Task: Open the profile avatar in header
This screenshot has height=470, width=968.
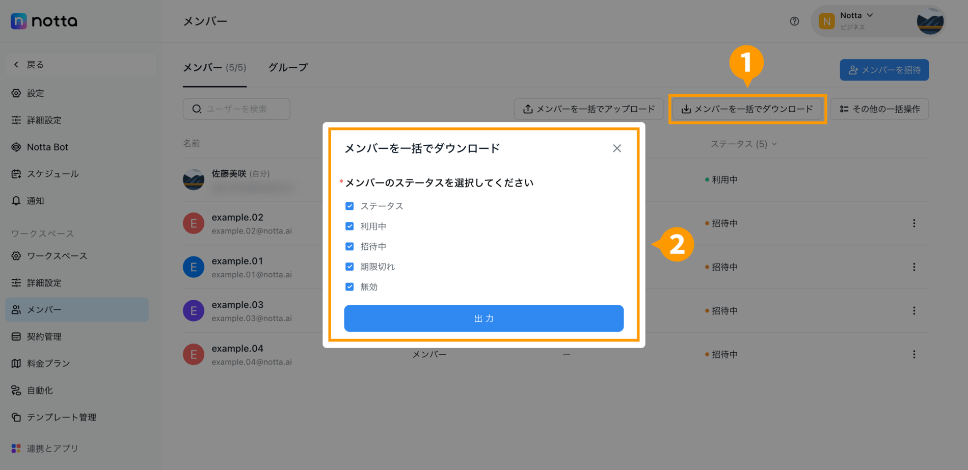Action: [x=930, y=21]
